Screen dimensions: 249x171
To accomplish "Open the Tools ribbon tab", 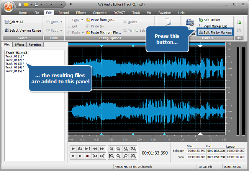I will pos(136,13).
